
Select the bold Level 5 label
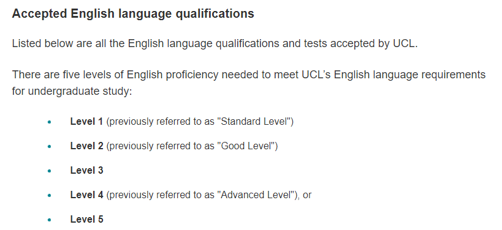(87, 220)
